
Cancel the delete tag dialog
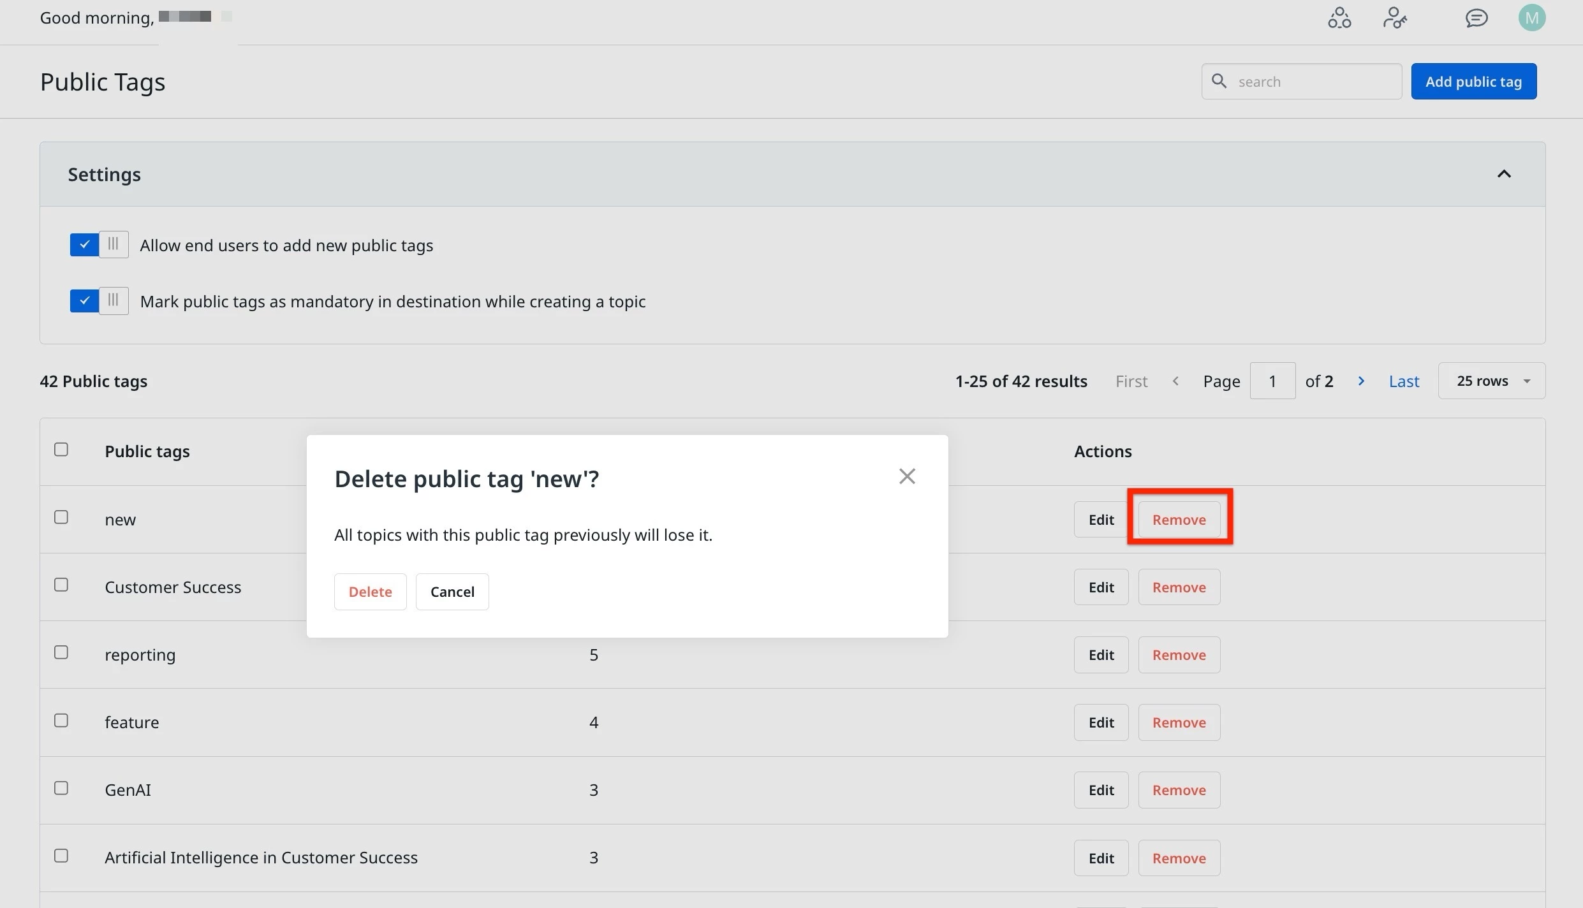pos(452,592)
